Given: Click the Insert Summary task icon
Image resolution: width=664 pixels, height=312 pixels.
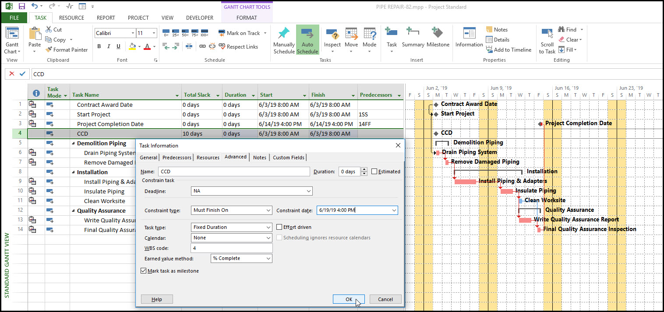Looking at the screenshot, I should click(x=413, y=34).
